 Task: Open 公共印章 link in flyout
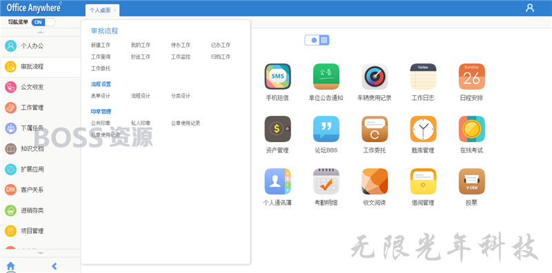101,123
